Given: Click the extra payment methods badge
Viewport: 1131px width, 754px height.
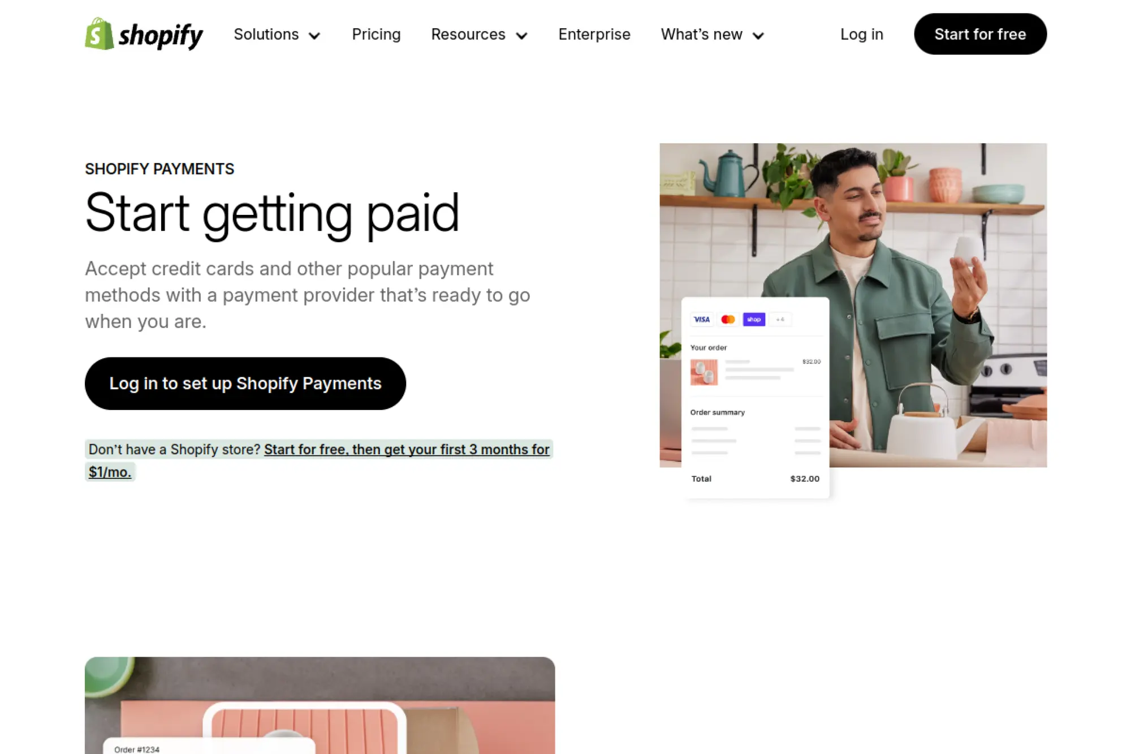Looking at the screenshot, I should pos(780,319).
